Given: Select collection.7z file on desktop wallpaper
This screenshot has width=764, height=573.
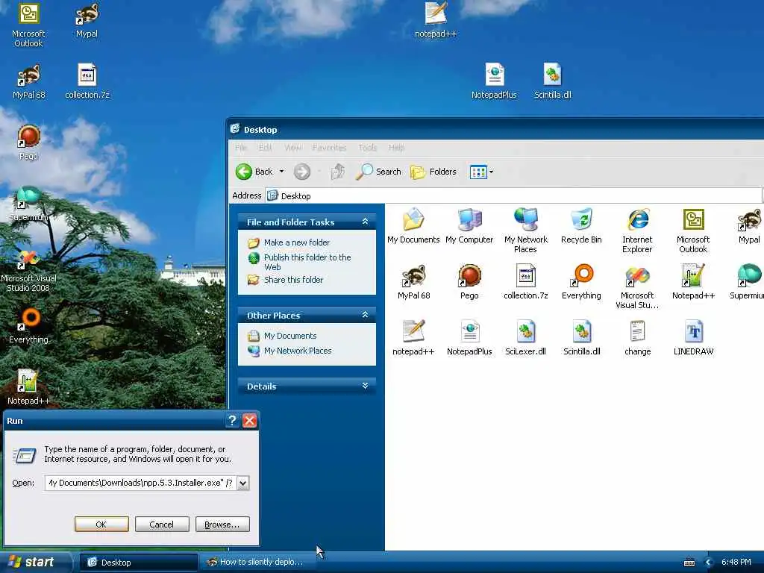Looking at the screenshot, I should click(x=87, y=82).
